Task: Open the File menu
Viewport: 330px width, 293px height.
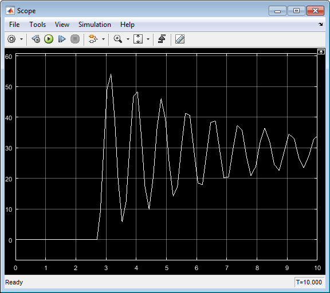Action: 14,25
